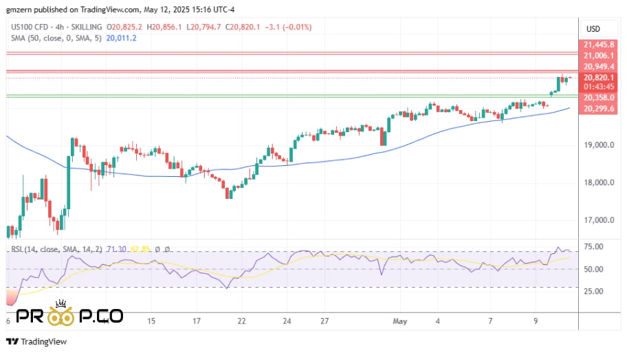Click the RSI value 71.30
This screenshot has width=627, height=353.
[116, 249]
